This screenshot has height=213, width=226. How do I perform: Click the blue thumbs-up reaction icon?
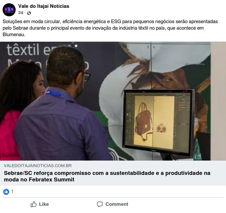point(6,192)
